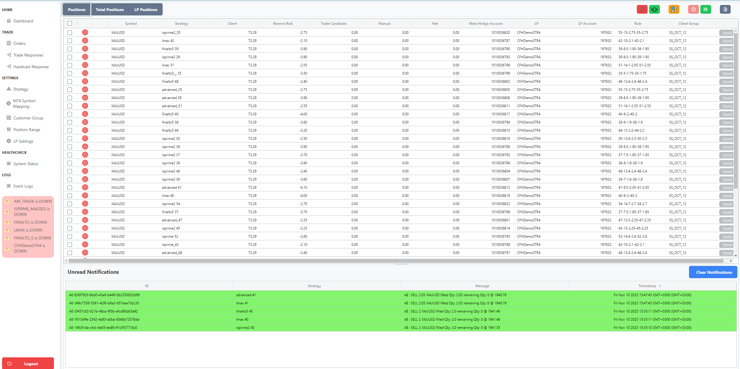
Task: Toggle the select-all header checkbox
Action: 70,23
